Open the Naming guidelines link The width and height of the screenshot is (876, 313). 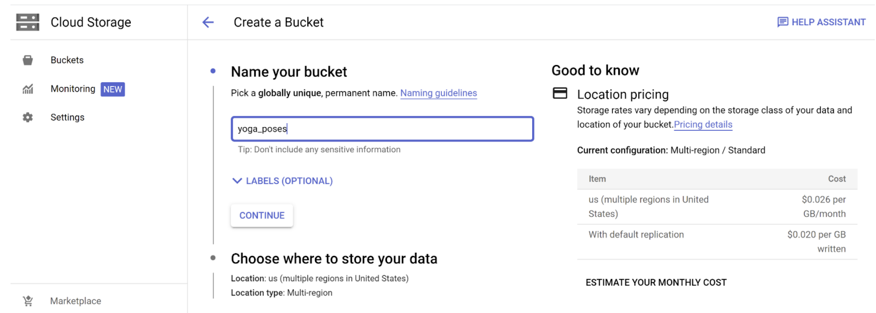[x=439, y=94]
